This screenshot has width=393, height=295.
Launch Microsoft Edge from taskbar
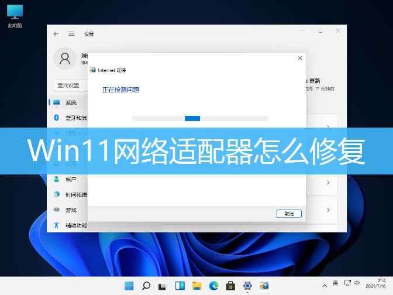214,286
